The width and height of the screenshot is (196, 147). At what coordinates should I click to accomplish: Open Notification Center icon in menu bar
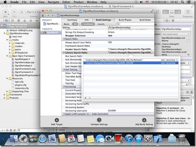[x=189, y=2]
